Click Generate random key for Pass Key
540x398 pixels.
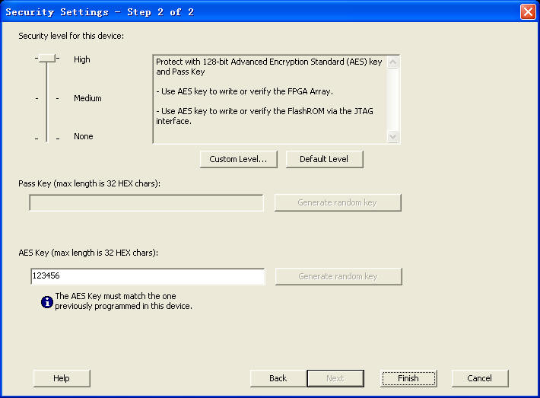point(338,202)
